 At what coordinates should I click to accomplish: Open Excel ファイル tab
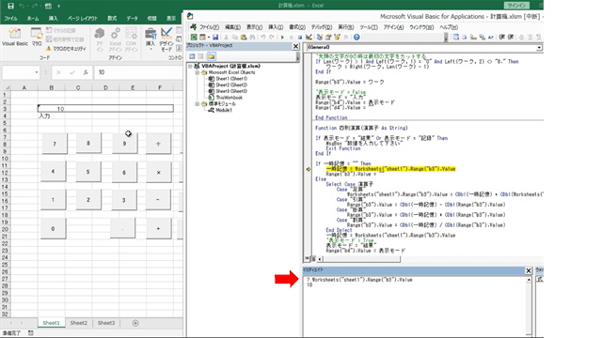[10, 19]
